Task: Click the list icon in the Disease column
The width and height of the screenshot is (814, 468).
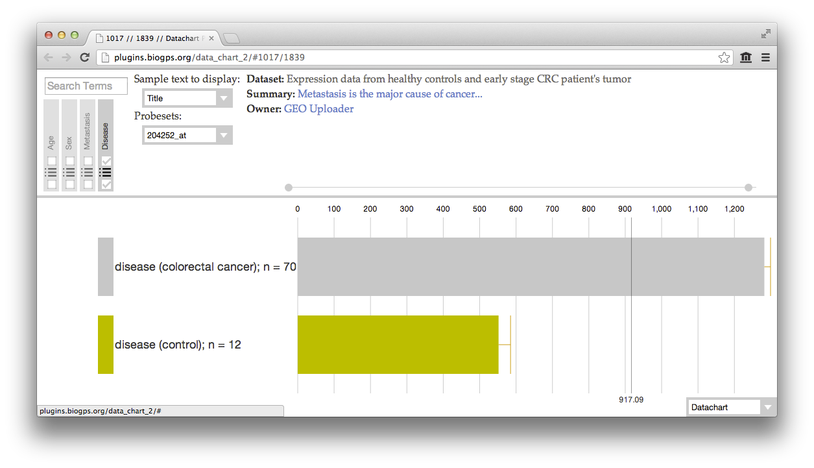Action: (106, 173)
